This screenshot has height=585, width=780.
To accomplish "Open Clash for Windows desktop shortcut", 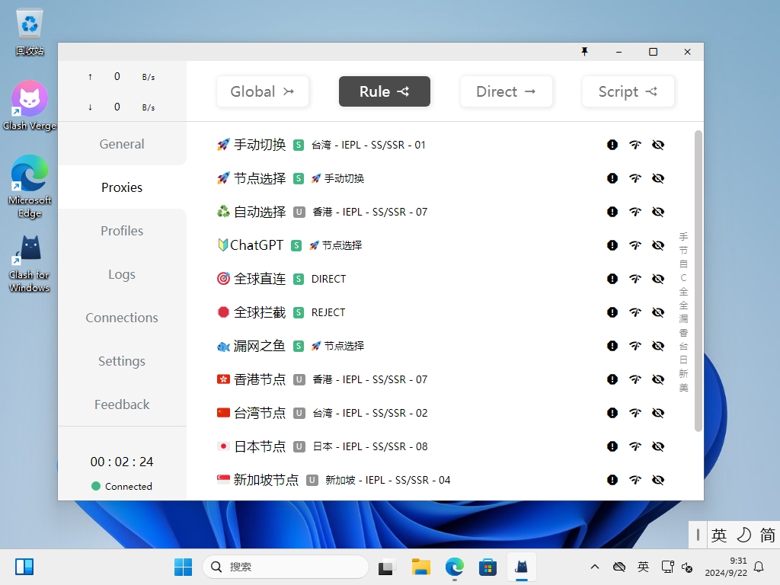I will pos(29,263).
